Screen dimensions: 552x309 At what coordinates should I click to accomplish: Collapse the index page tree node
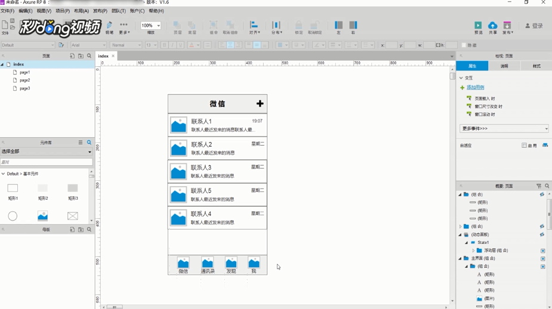[2, 64]
